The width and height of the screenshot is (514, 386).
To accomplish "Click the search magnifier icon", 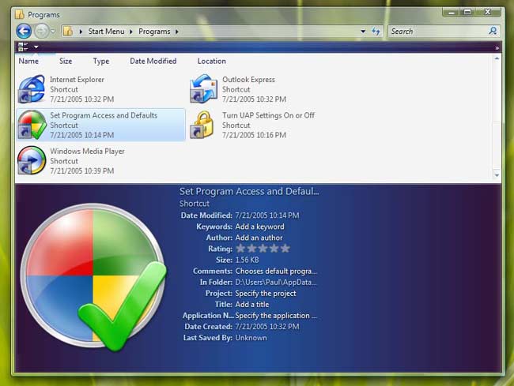I will (x=493, y=31).
